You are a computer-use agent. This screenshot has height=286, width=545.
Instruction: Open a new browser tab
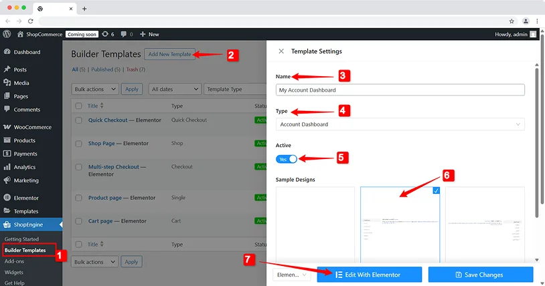84,9
